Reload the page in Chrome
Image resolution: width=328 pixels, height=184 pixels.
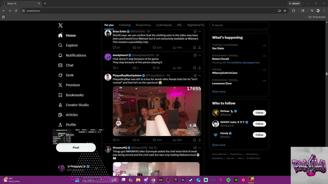click(x=16, y=11)
